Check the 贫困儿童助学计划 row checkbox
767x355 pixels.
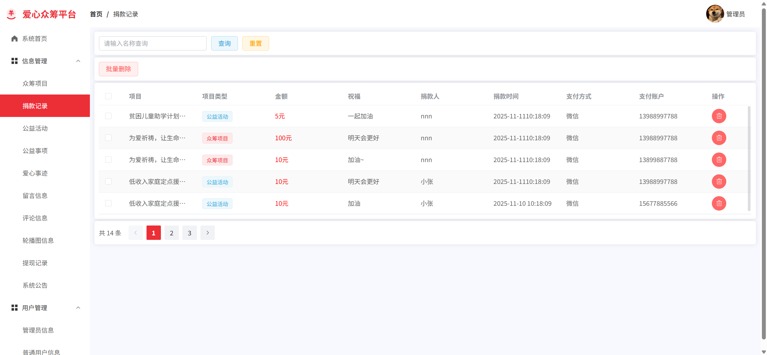(108, 116)
